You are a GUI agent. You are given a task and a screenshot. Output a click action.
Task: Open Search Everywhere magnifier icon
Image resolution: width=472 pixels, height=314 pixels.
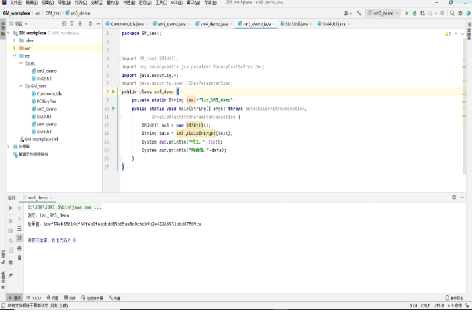452,13
